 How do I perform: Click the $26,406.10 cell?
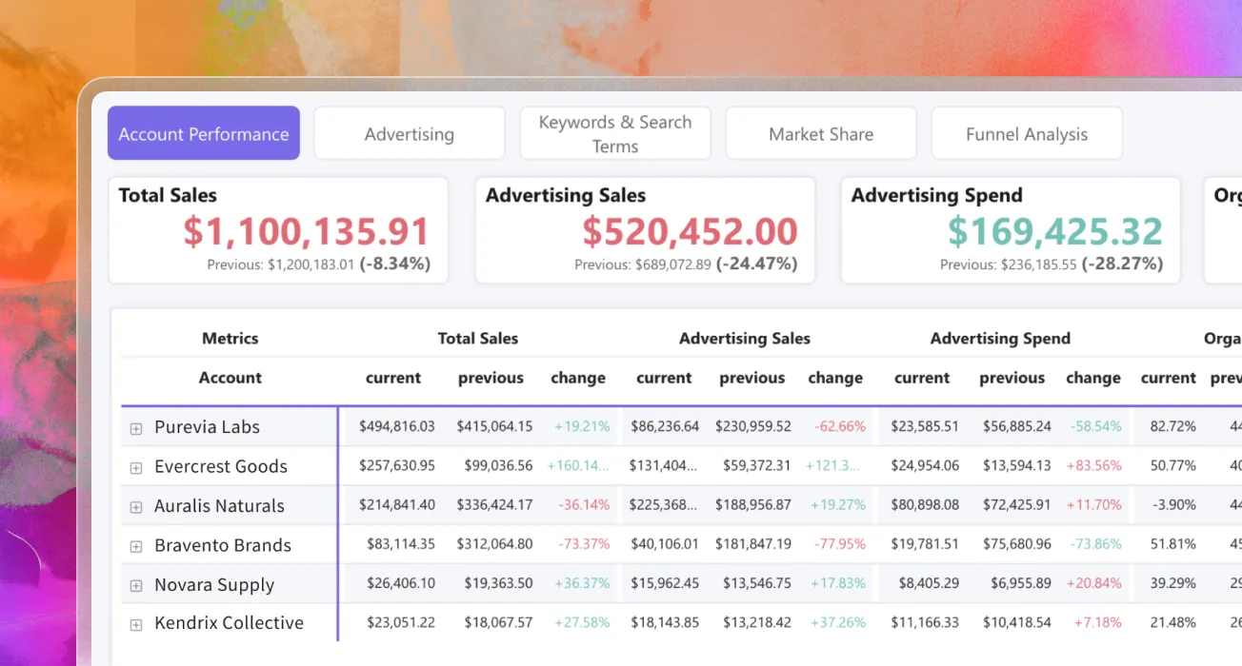pyautogui.click(x=401, y=584)
